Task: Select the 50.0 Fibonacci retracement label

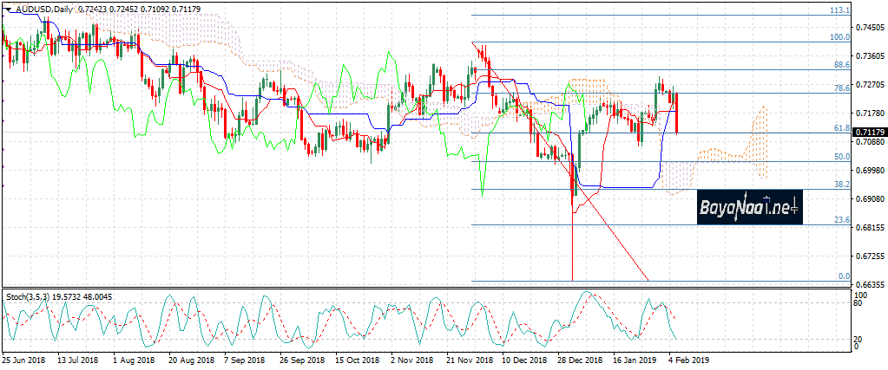Action: tap(840, 157)
